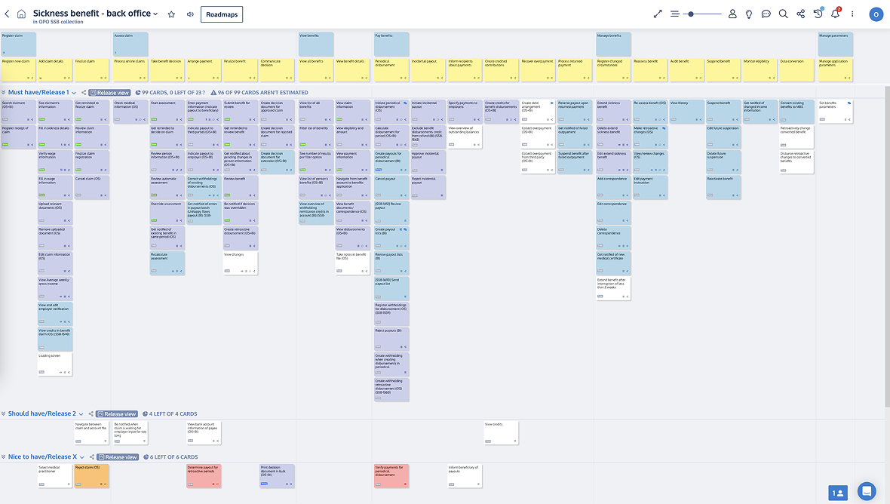Click the Home icon next to the back arrow
Screen dimensions: 890x504
click(x=20, y=14)
